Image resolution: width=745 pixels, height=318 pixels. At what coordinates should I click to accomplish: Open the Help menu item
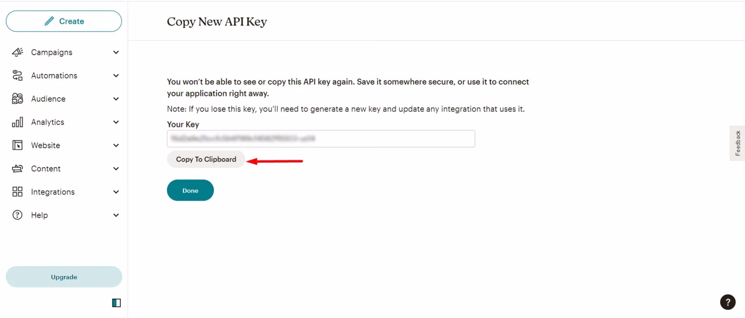64,215
